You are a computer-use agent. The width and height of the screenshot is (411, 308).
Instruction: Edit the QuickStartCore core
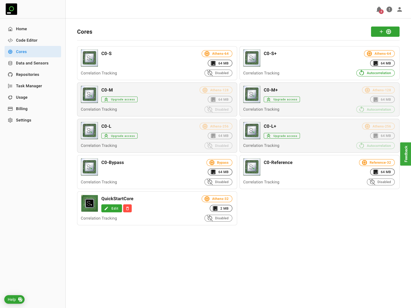112,208
